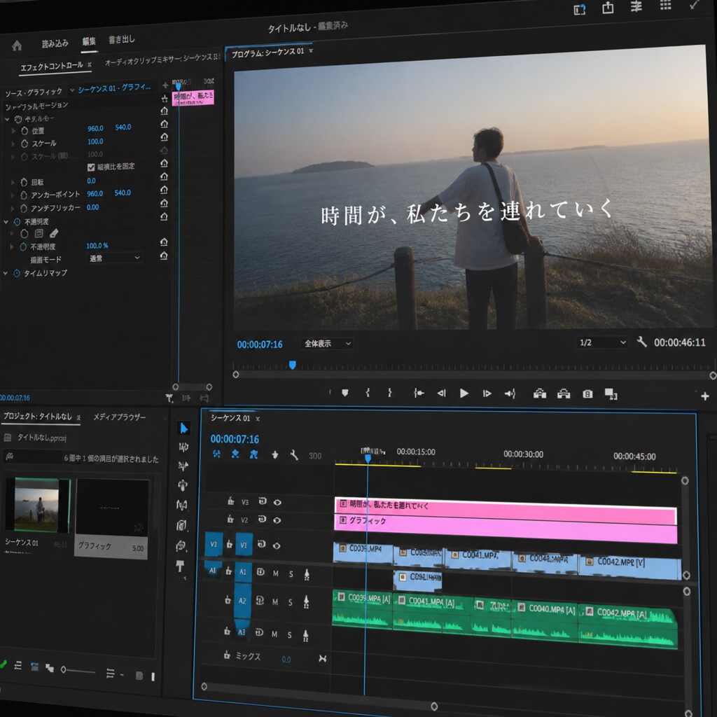
Task: Click the Mark In button
Action: point(368,393)
